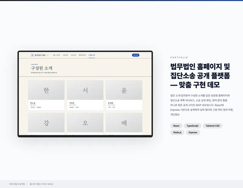Open the 배 lawyer card photo
The height and width of the screenshot is (188, 243).
pos(124,123)
